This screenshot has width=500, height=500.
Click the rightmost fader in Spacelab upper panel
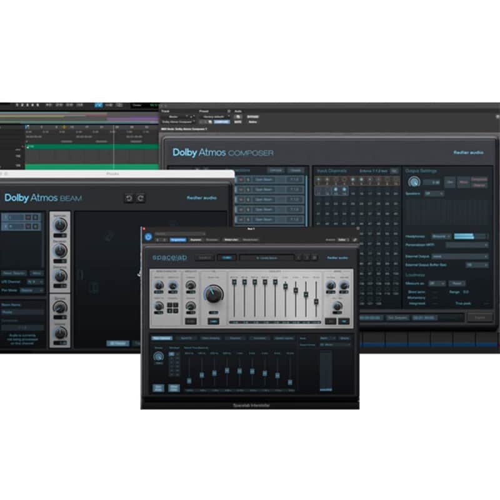click(x=316, y=301)
